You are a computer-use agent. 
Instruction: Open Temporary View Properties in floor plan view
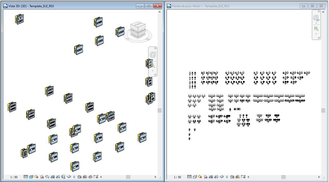point(232,177)
